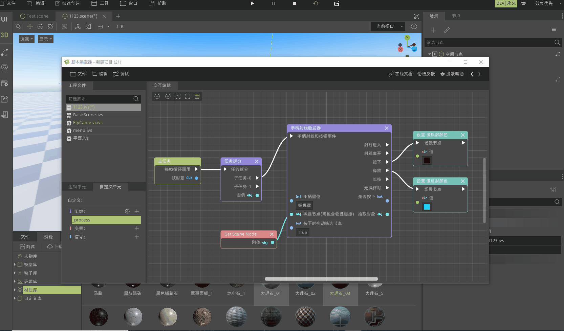Open the 当前视口 dropdown
564x331 pixels.
point(388,26)
